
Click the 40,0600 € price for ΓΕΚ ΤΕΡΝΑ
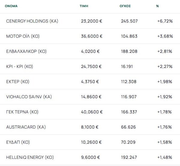click(92, 112)
